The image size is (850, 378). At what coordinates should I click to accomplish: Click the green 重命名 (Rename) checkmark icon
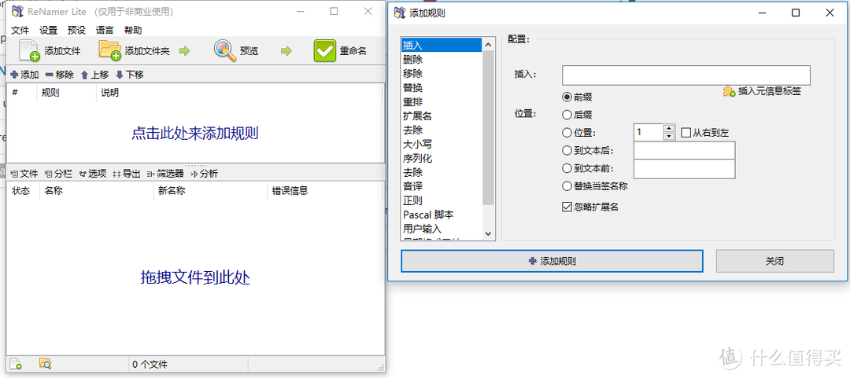[x=324, y=50]
